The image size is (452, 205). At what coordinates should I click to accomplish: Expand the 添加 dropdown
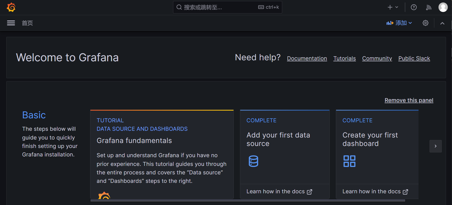pyautogui.click(x=399, y=23)
